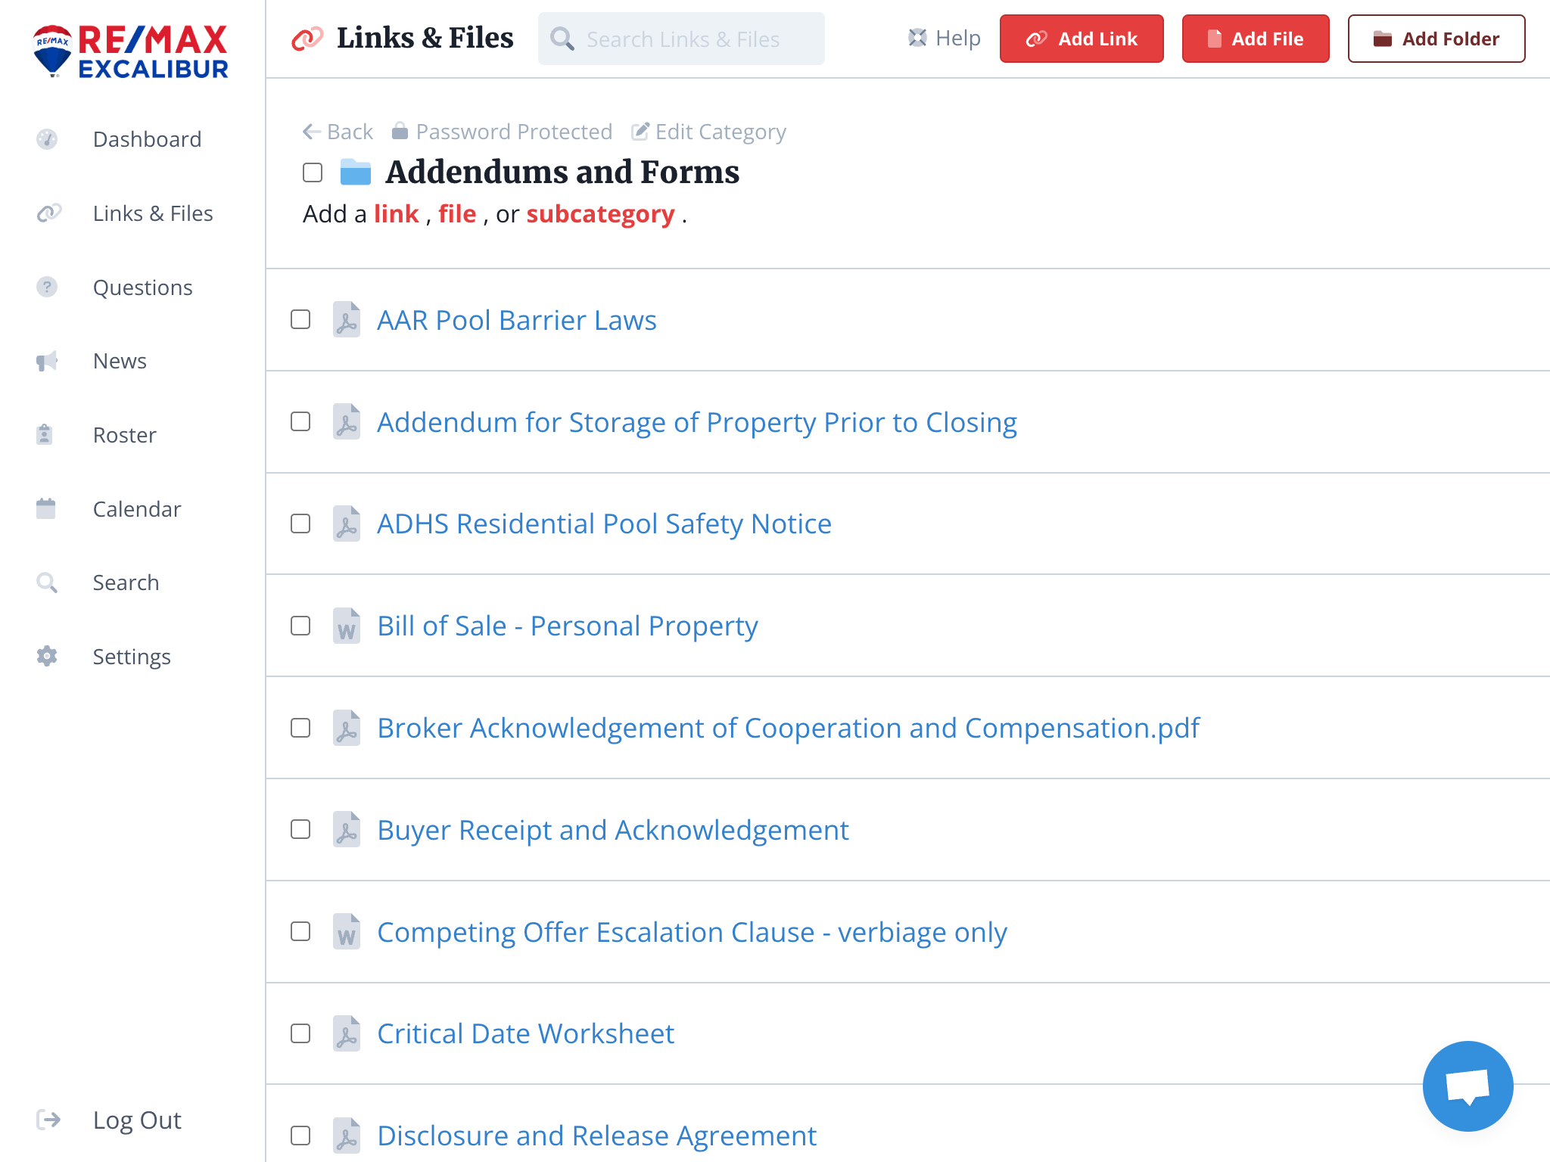This screenshot has width=1550, height=1162.
Task: Open the chat bubble widget
Action: click(x=1468, y=1086)
